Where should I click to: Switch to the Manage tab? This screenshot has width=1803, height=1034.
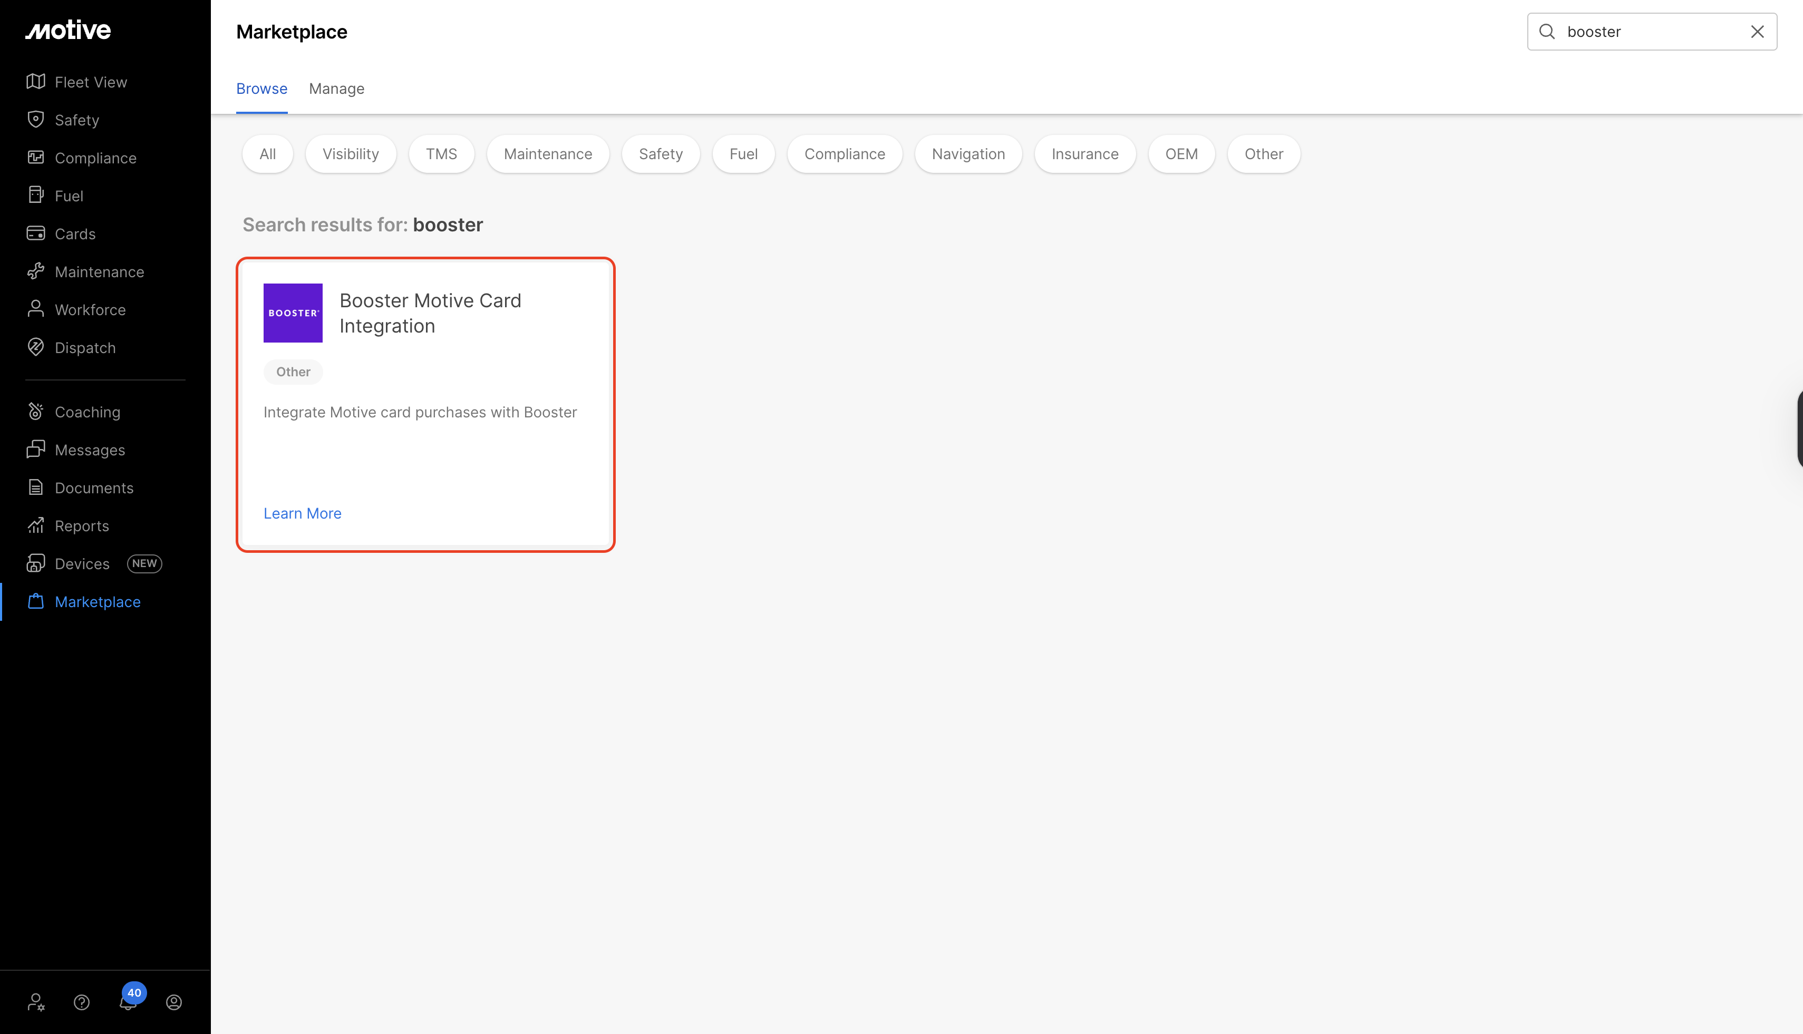(337, 89)
